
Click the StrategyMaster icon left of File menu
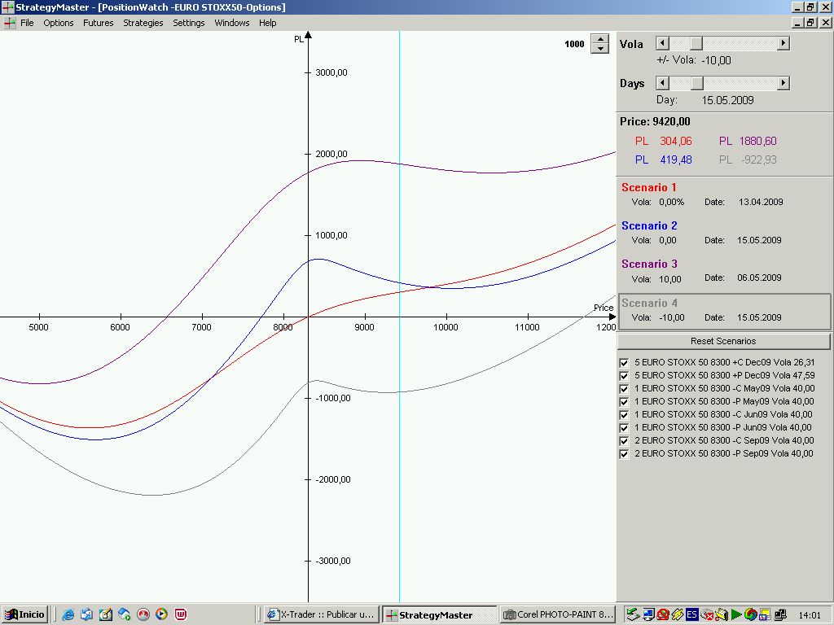click(x=9, y=23)
